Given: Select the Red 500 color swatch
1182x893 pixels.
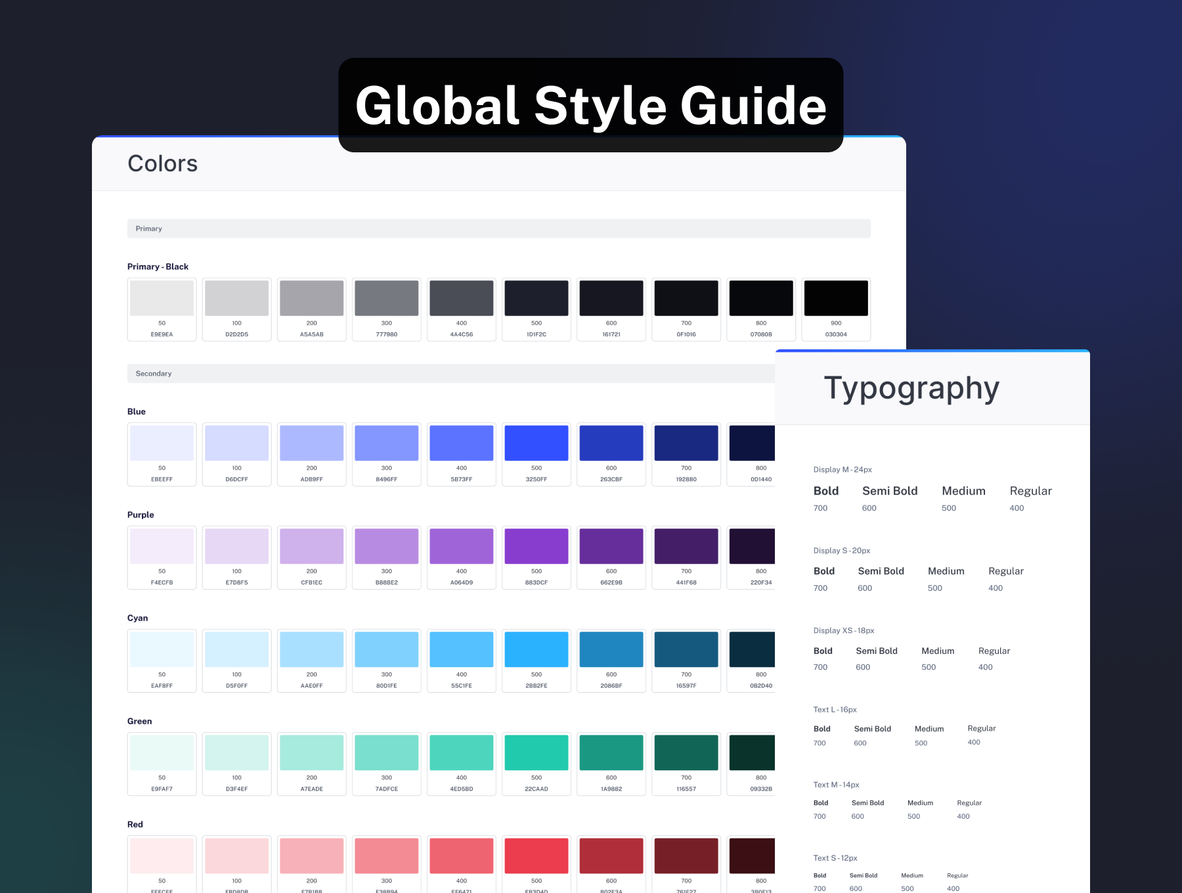Looking at the screenshot, I should click(x=536, y=856).
